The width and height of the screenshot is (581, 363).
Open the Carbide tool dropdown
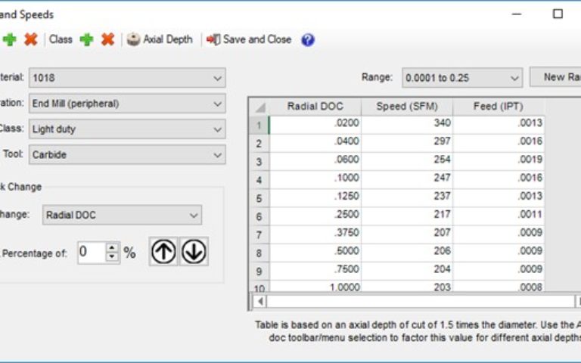127,154
